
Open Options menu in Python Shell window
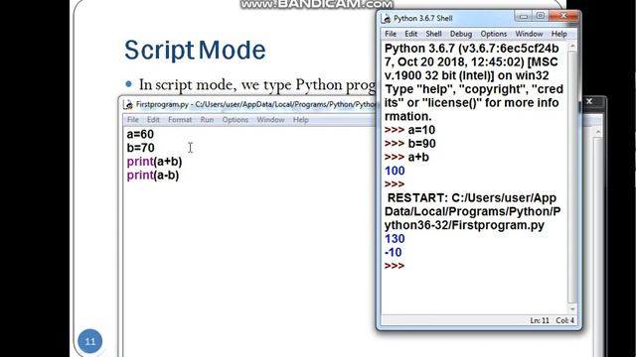point(494,34)
